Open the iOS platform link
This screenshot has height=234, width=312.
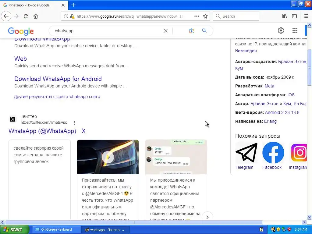[291, 95]
